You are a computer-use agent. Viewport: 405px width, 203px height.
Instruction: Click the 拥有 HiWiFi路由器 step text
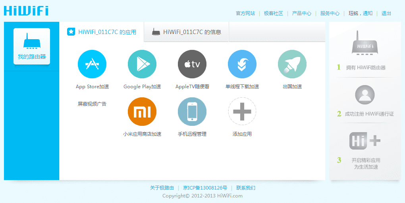tap(366, 68)
